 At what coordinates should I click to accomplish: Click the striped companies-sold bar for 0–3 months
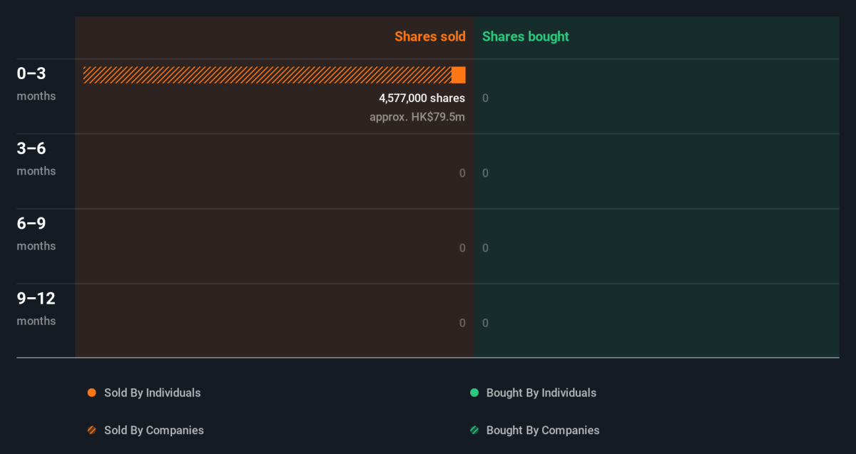pos(267,75)
